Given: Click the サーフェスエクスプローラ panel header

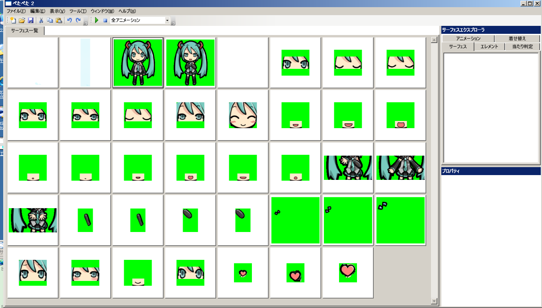Looking at the screenshot, I should tap(491, 30).
